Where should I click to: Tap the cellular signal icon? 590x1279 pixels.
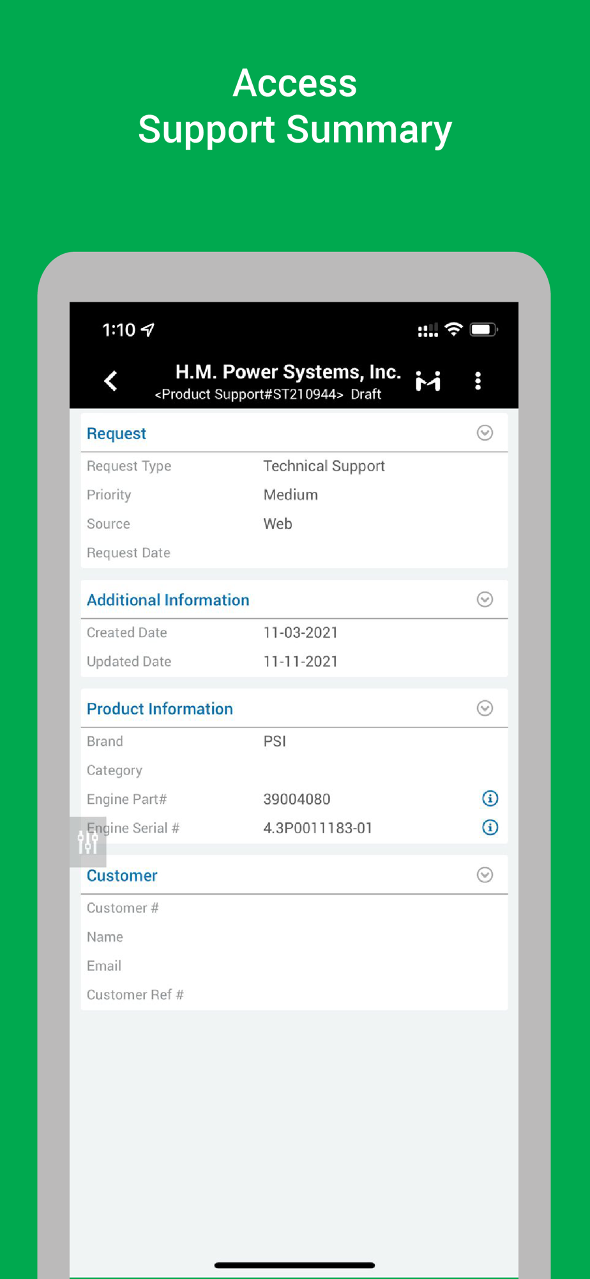428,330
